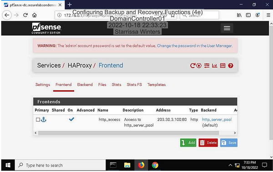Select the Frontend tab

coord(64,85)
